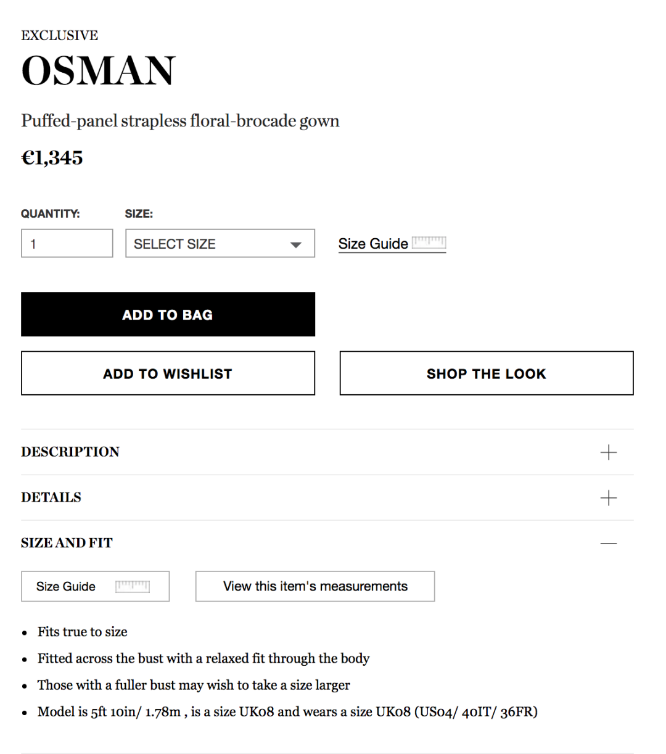Focus the Quantity input field
The width and height of the screenshot is (666, 754).
[x=67, y=244]
